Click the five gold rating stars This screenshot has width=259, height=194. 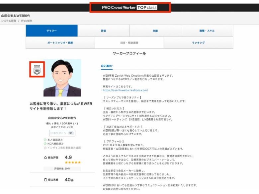click(72, 162)
